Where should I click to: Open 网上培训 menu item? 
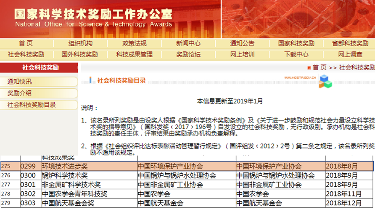242,54
